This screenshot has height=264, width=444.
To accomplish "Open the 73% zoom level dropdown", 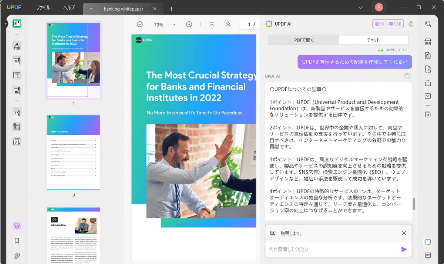I will click(x=174, y=24).
